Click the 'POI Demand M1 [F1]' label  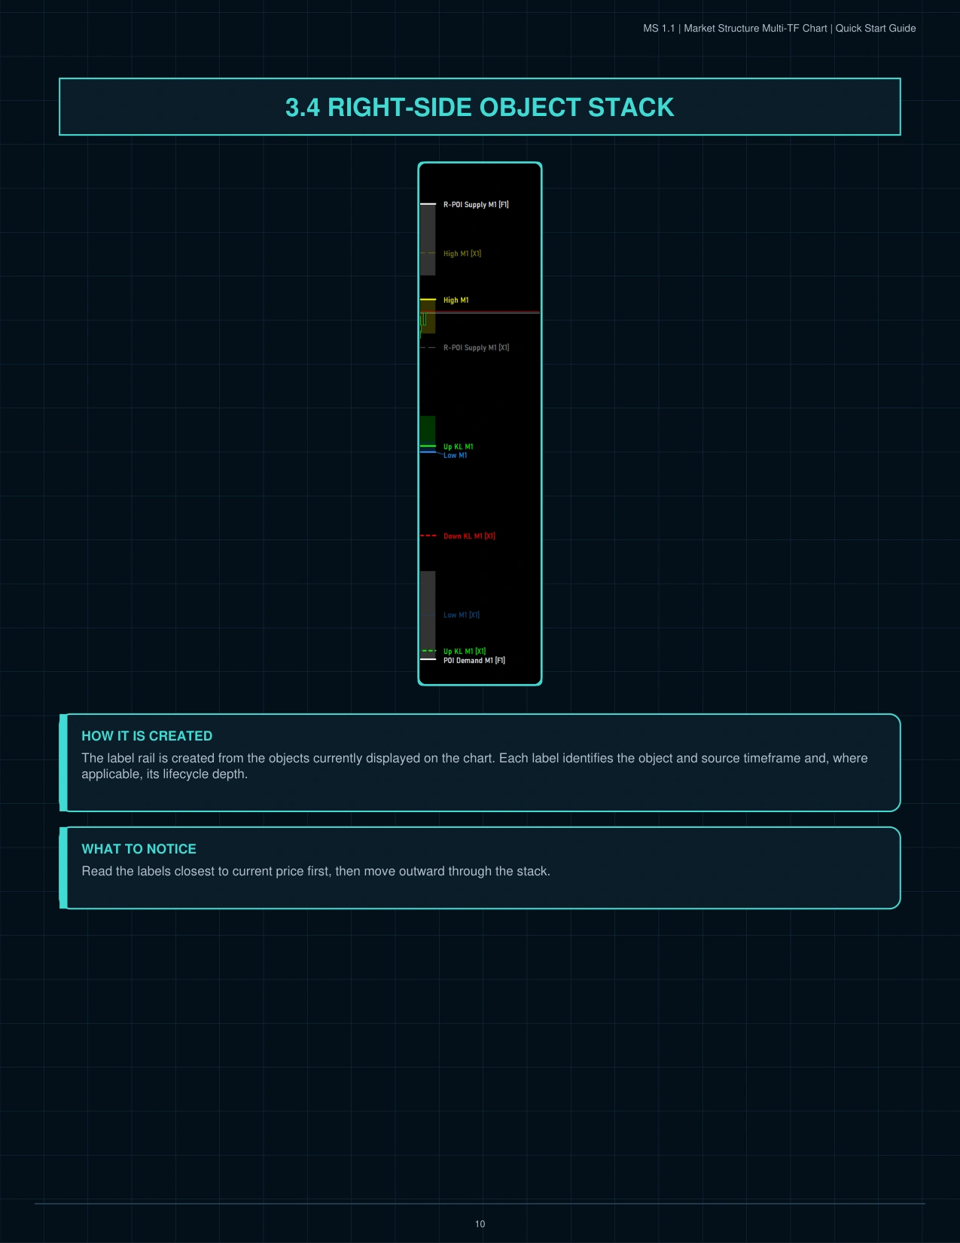tap(474, 661)
